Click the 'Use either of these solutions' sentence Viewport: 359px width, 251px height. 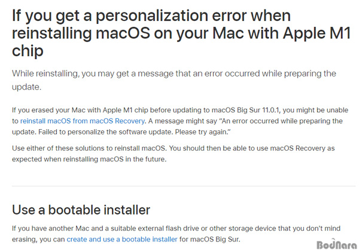click(90, 148)
